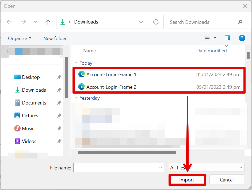Click the change view list icon

tap(207, 38)
